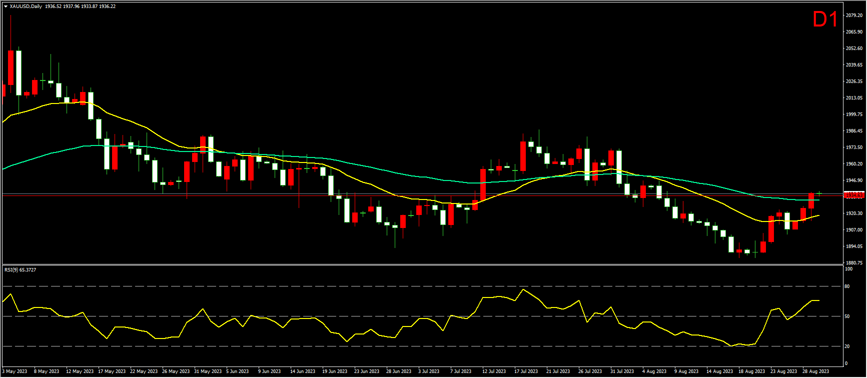Click the RSI scale value 20

[847, 346]
